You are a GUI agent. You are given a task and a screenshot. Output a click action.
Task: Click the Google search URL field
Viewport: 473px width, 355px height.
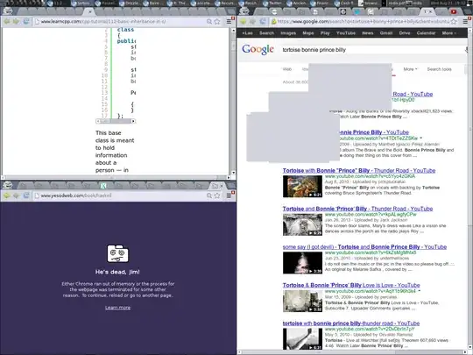(364, 21)
